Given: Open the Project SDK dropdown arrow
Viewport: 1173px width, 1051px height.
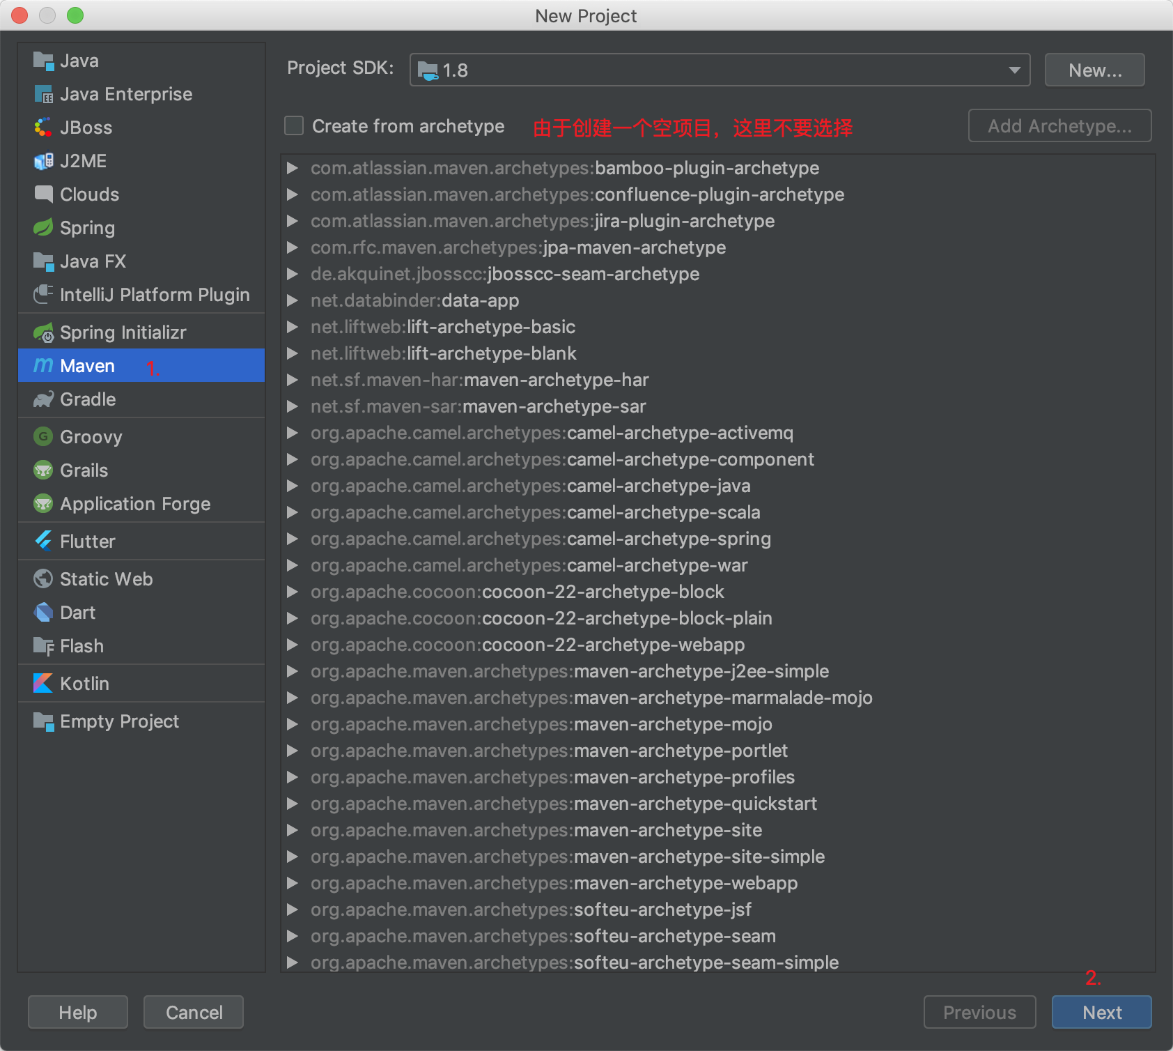Looking at the screenshot, I should click(x=1015, y=70).
